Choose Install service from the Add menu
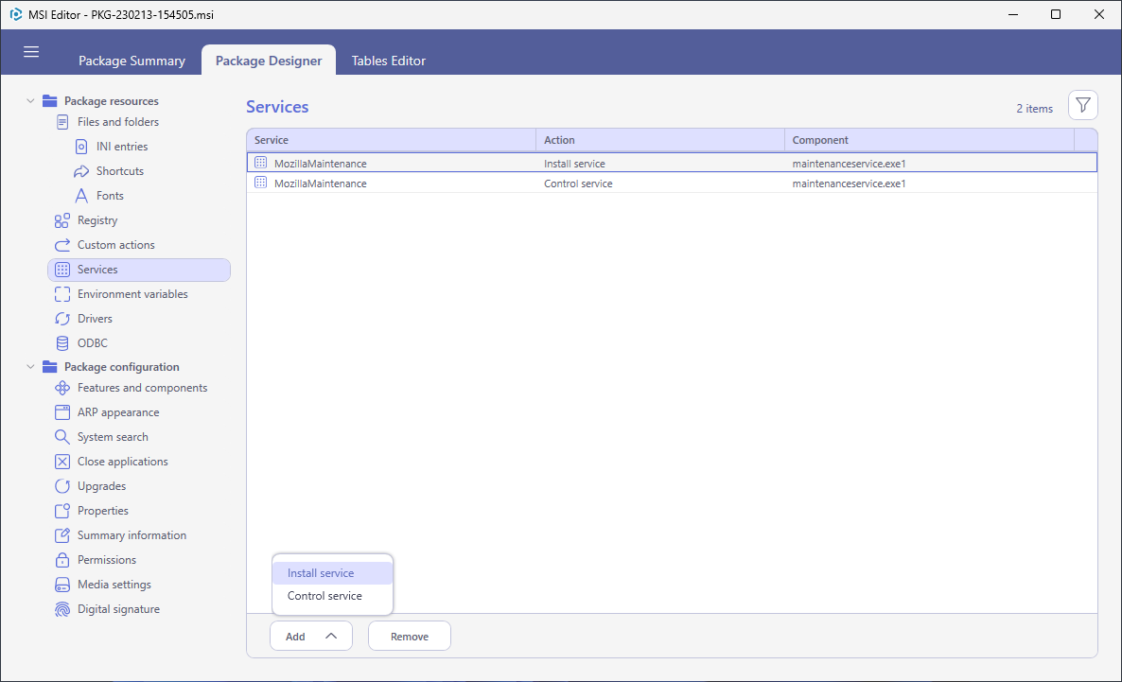The height and width of the screenshot is (682, 1122). tap(332, 573)
